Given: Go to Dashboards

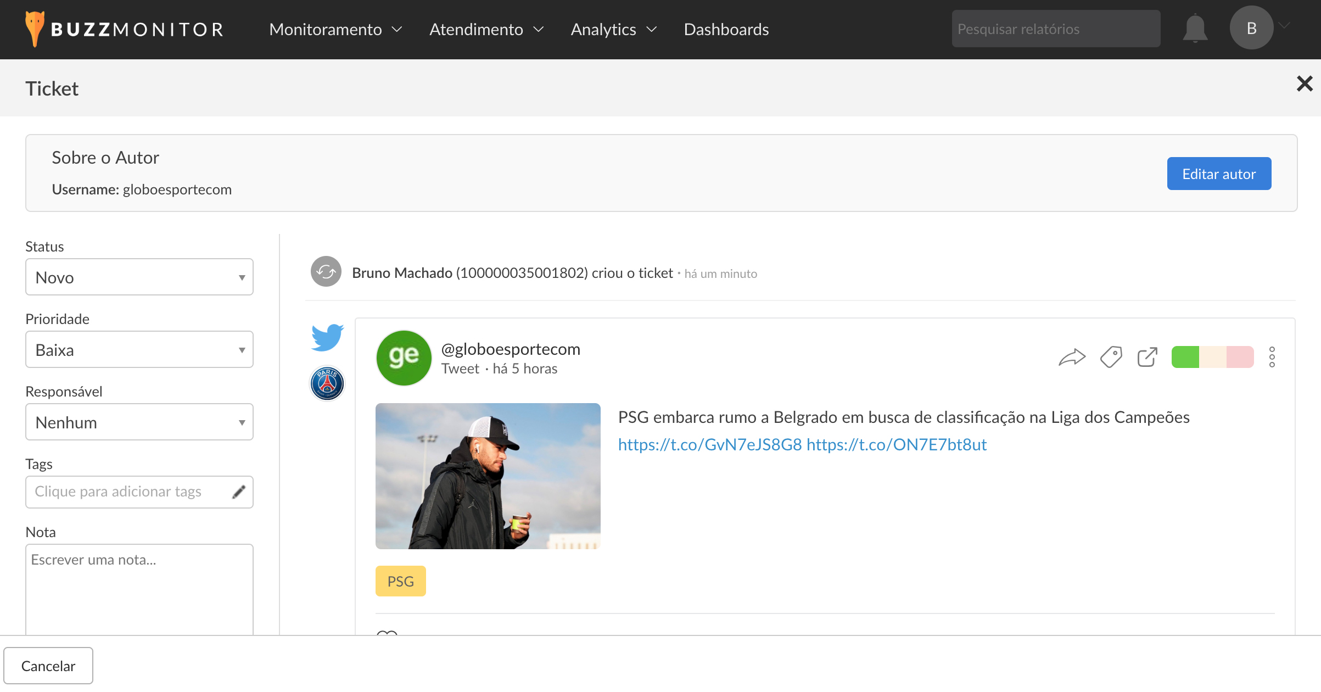Looking at the screenshot, I should [726, 29].
